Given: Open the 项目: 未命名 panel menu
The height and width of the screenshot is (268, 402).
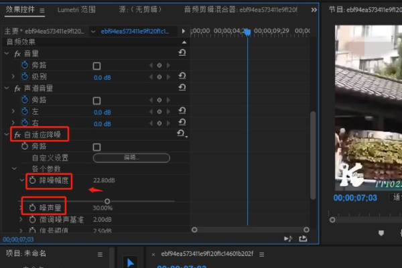Looking at the screenshot, I should point(100,255).
